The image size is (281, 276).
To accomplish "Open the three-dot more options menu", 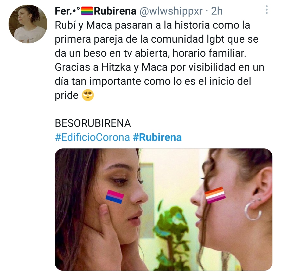I will tap(266, 10).
